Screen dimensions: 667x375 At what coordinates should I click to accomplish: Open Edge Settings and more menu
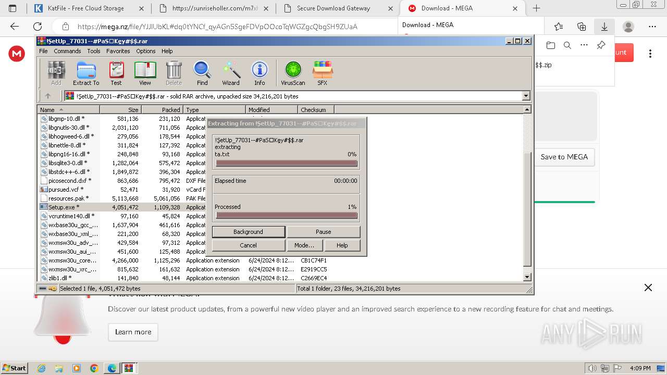click(652, 27)
